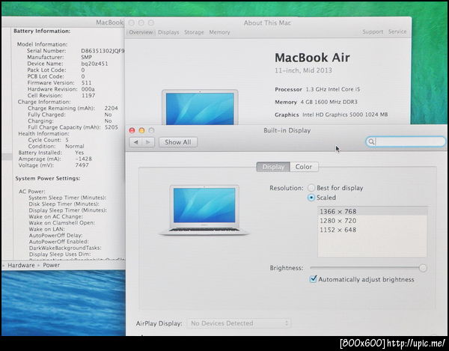Open Overview tab in About This Mac
The height and width of the screenshot is (351, 449).
click(141, 32)
